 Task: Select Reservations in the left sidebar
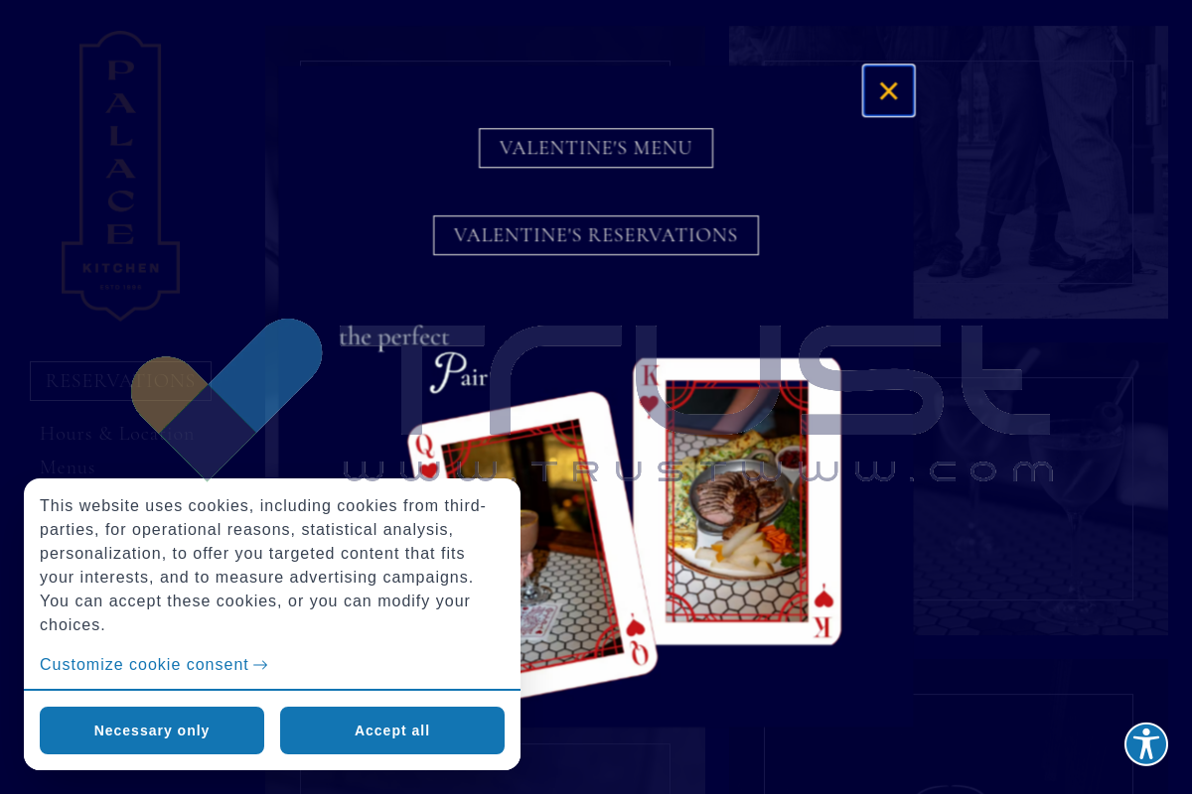point(120,381)
